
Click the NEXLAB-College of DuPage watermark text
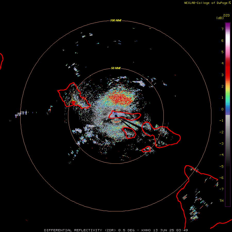pos(207,3)
